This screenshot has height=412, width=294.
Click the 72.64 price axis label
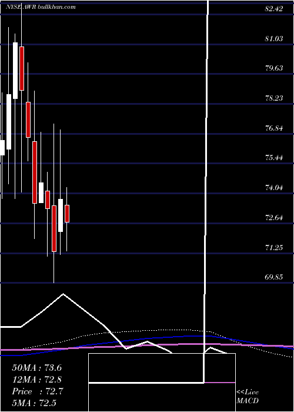pos(274,218)
